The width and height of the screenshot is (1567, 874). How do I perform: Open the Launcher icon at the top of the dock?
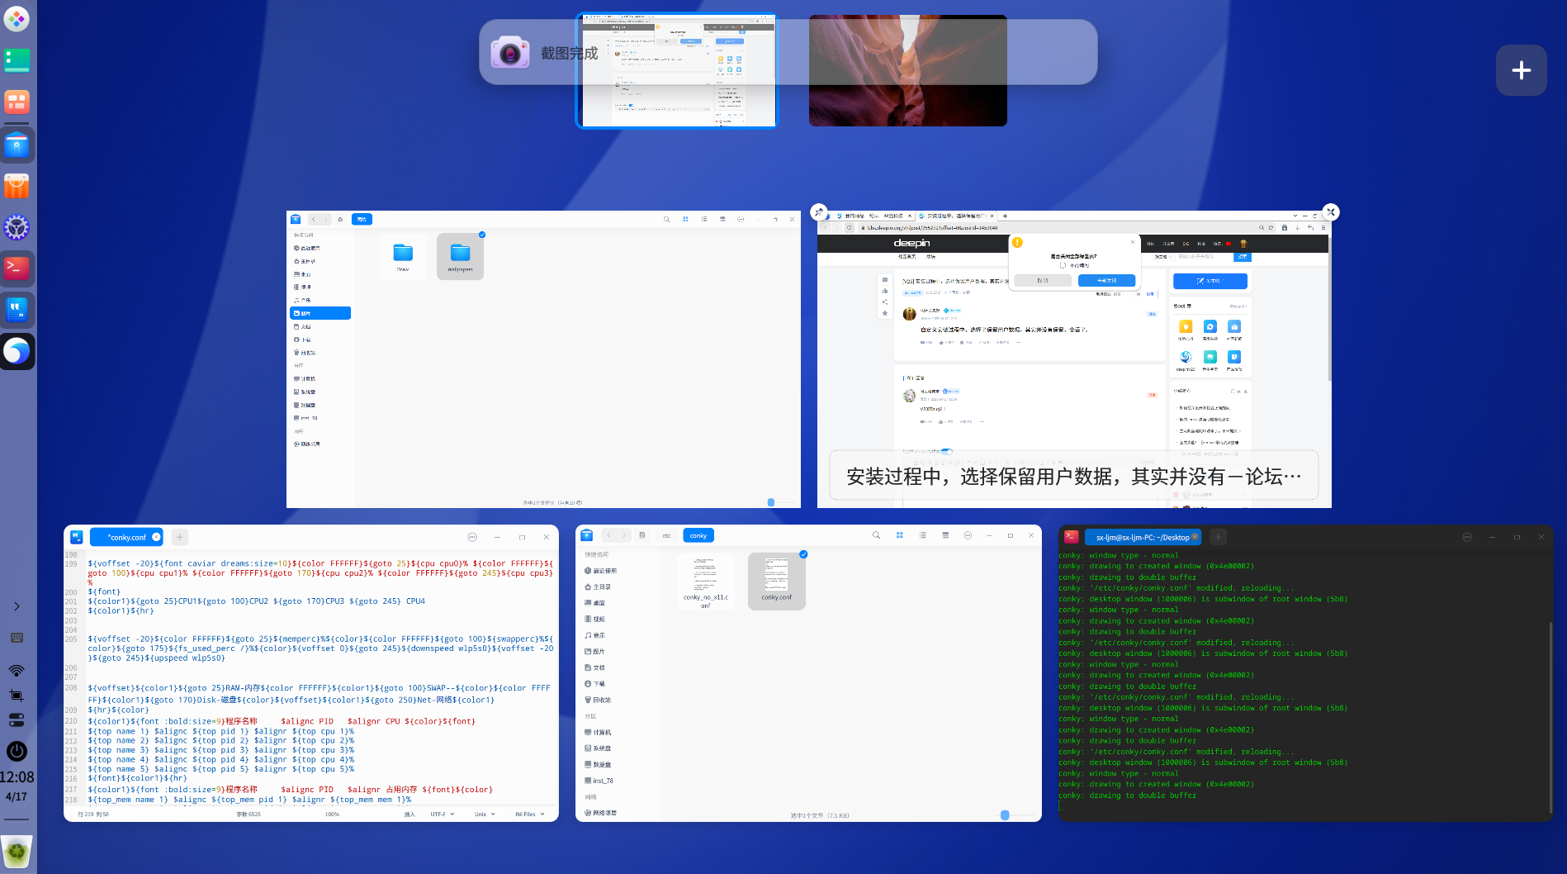tap(17, 19)
